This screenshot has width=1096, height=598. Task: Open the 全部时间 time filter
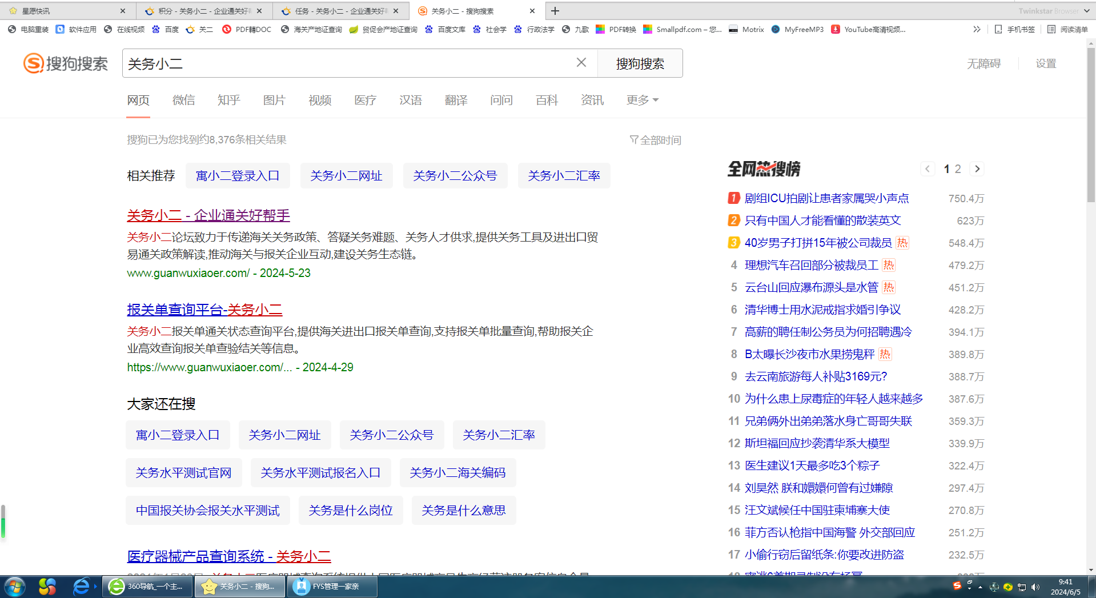click(655, 140)
